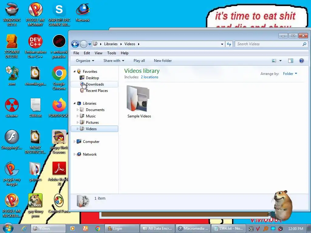Open the address bar history dropdown
Screen dimensions: 311x233
[x=222, y=44]
